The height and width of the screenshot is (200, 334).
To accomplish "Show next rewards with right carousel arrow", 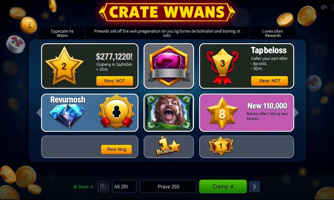I will pos(296,112).
